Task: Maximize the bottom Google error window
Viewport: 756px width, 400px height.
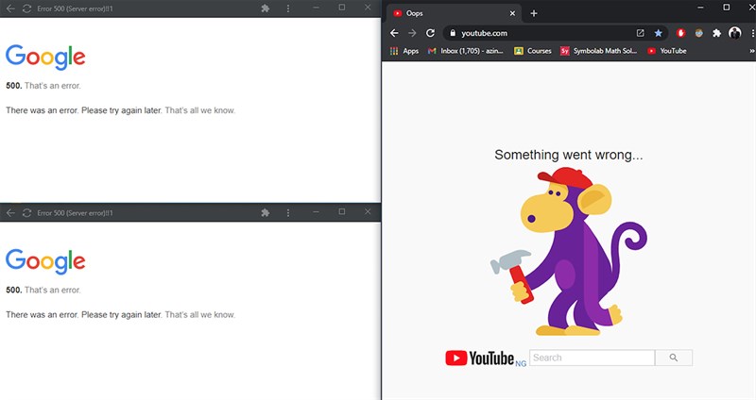Action: pos(342,212)
